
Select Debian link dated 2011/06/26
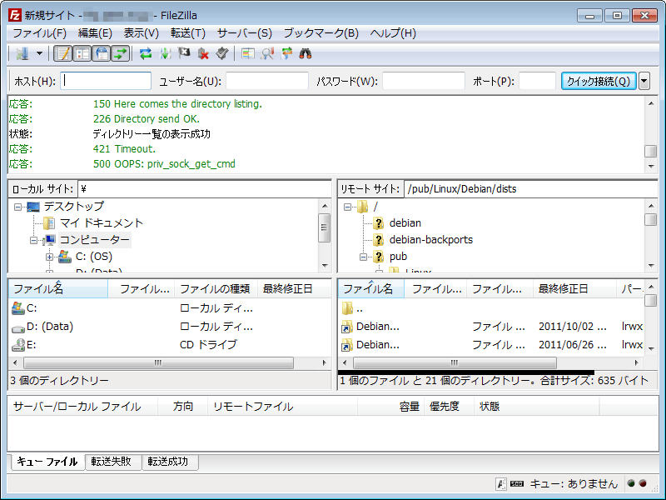tap(491, 345)
